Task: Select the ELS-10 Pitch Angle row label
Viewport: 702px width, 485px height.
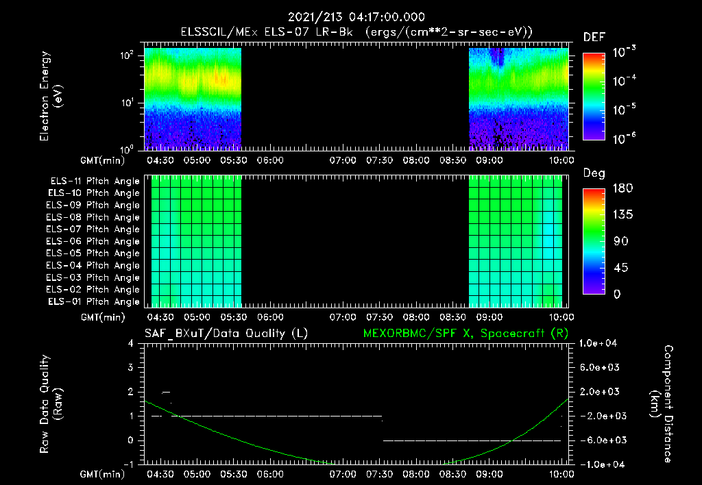Action: point(94,193)
